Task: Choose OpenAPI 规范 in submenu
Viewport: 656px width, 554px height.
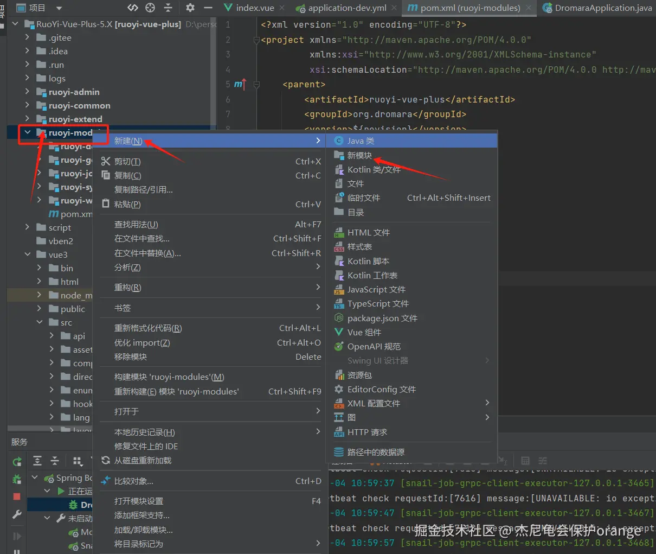Action: click(411, 346)
